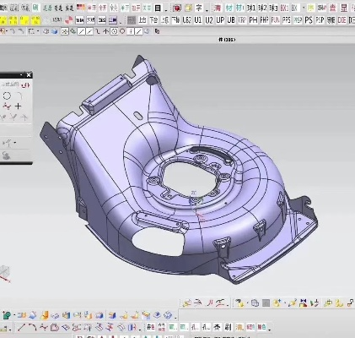Click the U2 toolbar button

(x=209, y=20)
